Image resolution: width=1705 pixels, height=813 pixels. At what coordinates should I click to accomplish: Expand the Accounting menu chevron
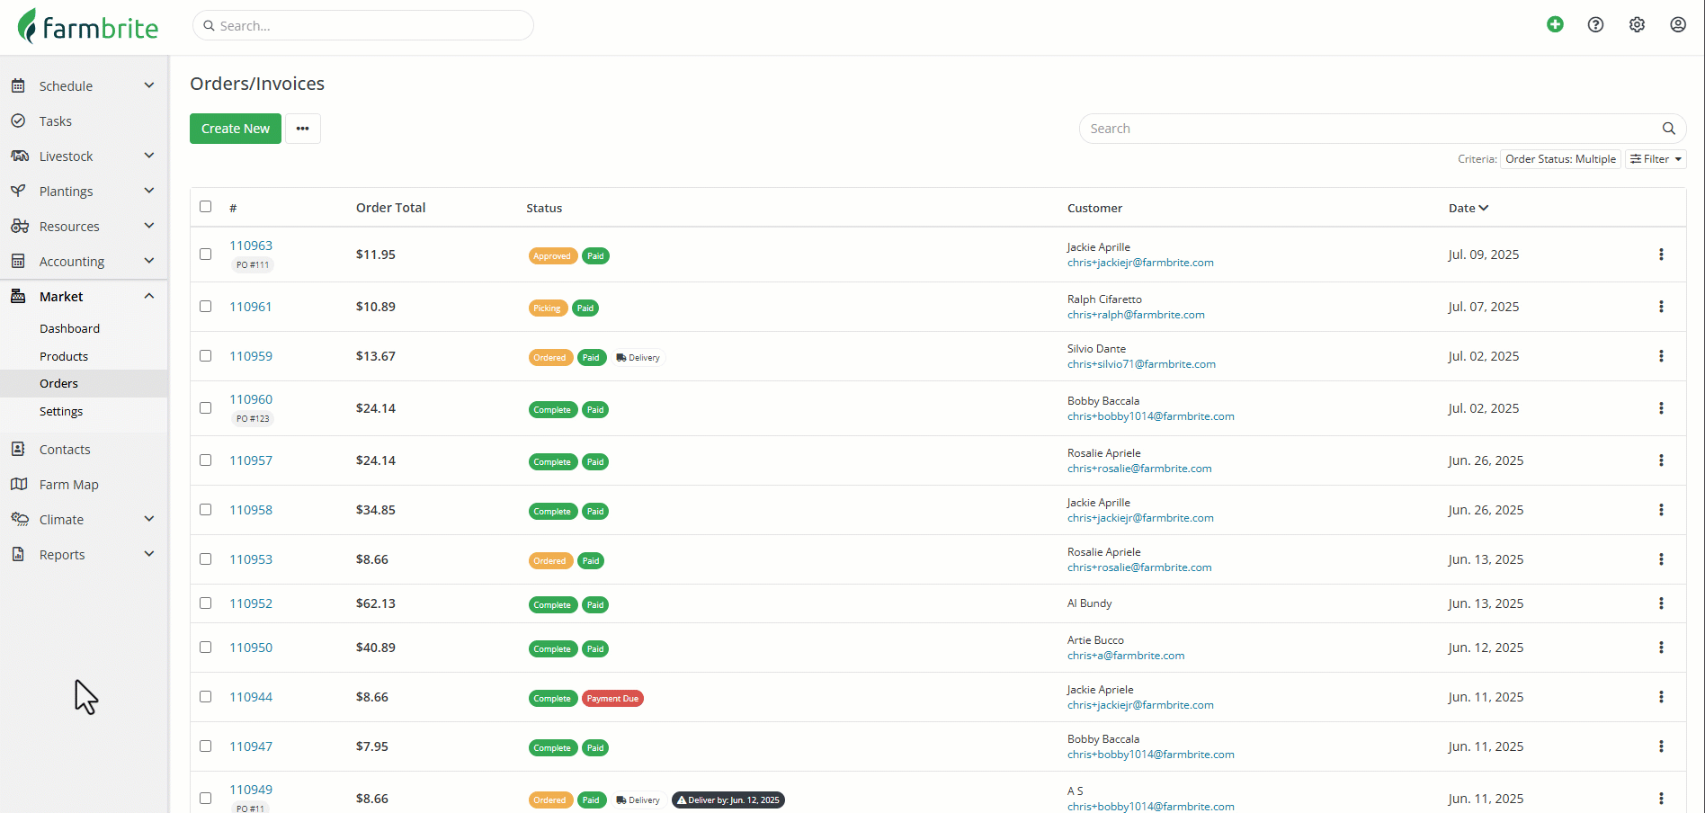coord(149,261)
